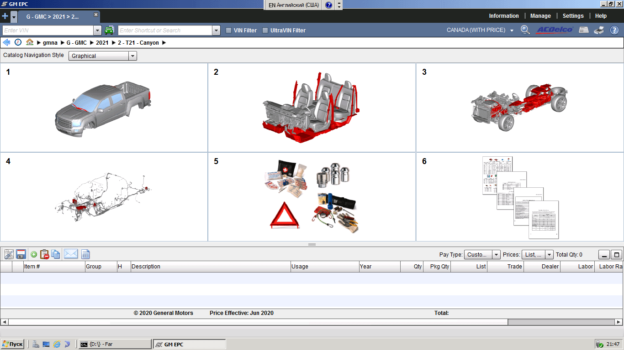Click the ACDelco logo button
This screenshot has width=624, height=350.
(555, 30)
